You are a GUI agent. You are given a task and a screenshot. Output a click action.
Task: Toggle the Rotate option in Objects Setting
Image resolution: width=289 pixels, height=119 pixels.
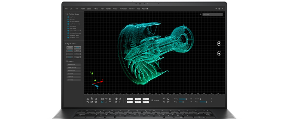[x=77, y=48]
